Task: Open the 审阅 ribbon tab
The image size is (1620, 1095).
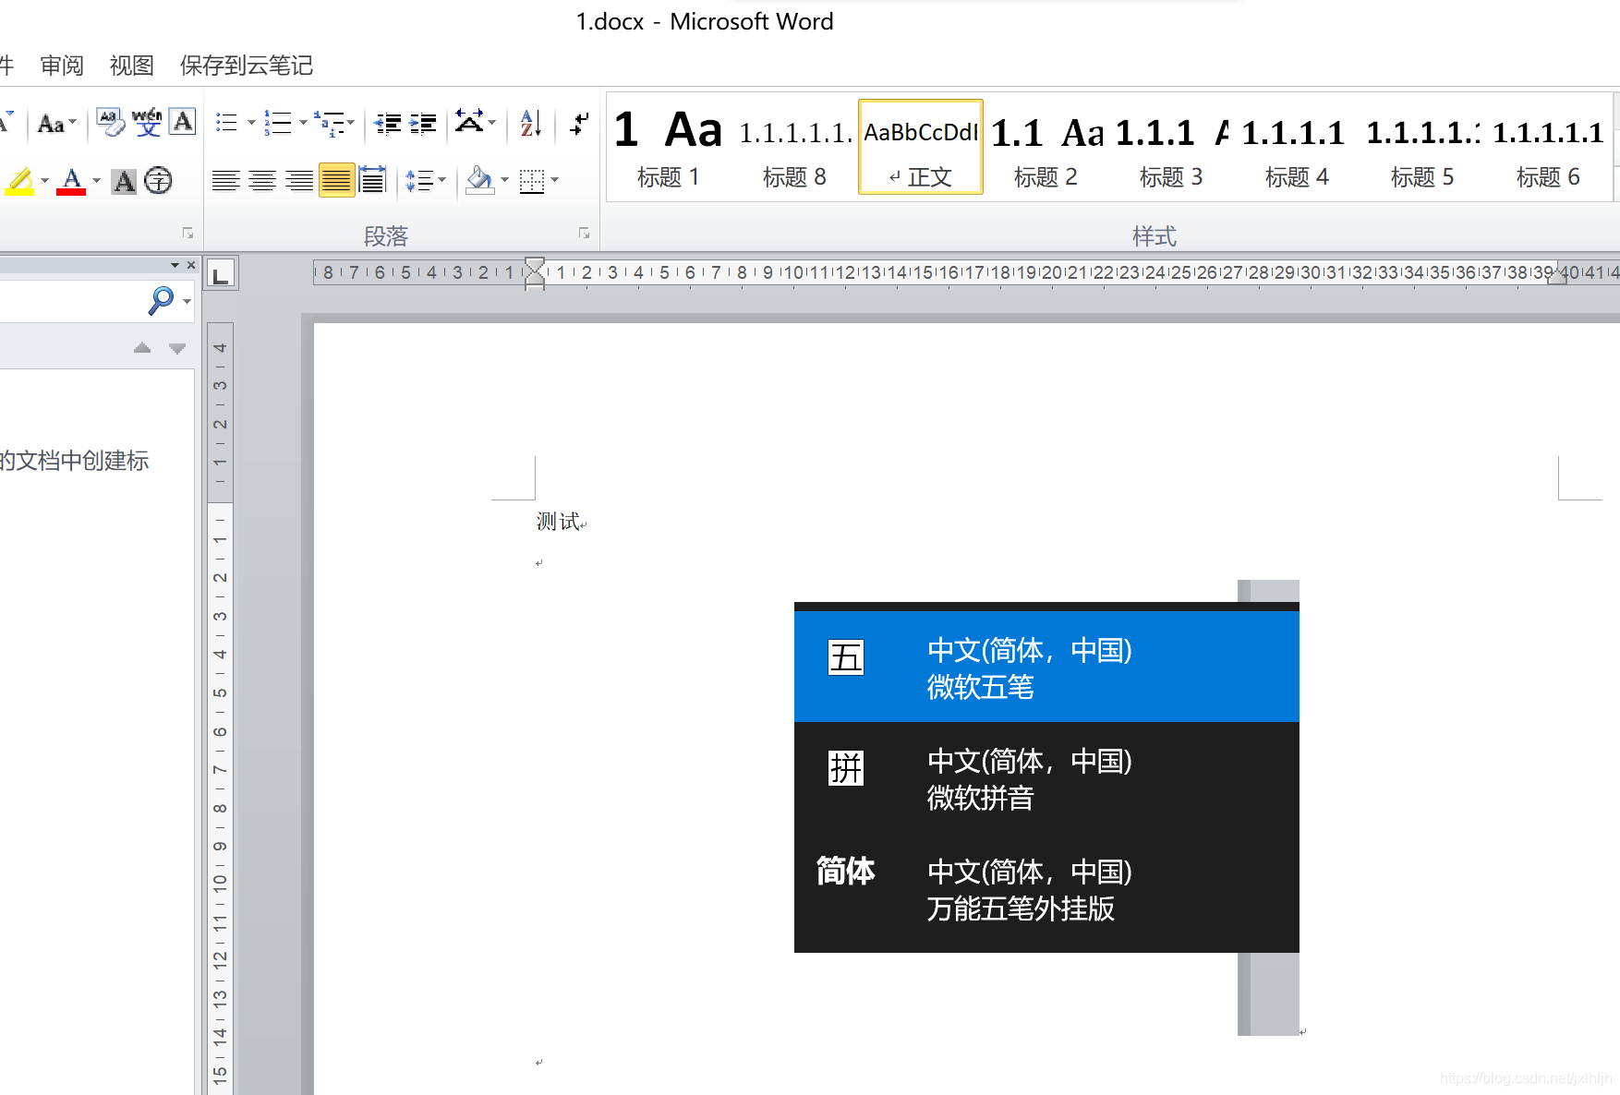Action: (x=61, y=65)
